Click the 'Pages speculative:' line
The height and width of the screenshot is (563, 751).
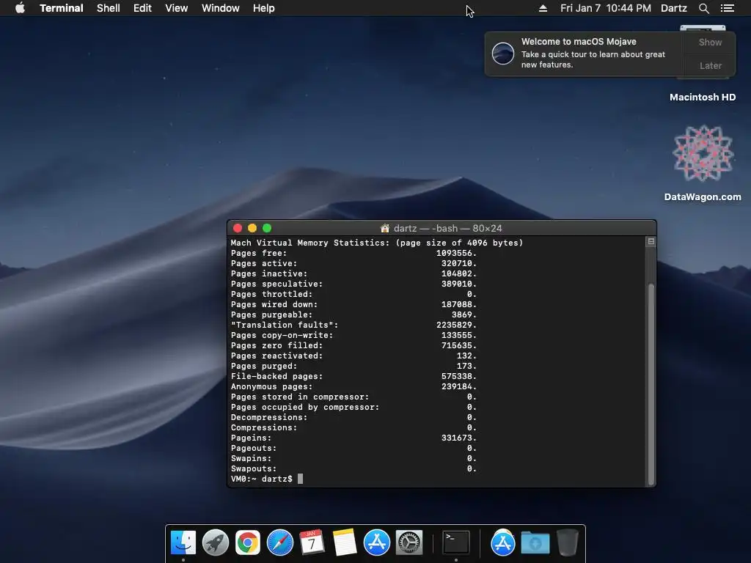[x=353, y=284]
